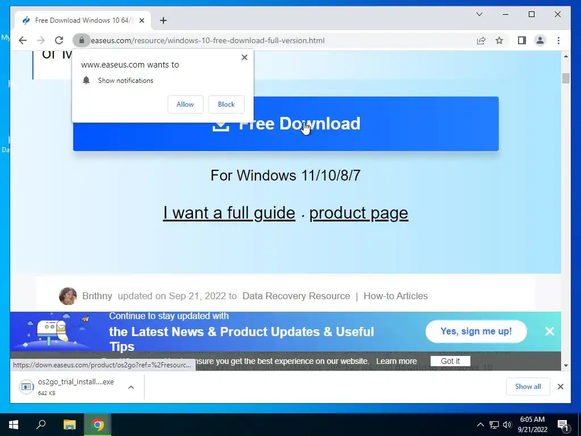Viewport: 581px width, 436px height.
Task: Click the page scrollbar down arrow
Action: click(x=566, y=366)
